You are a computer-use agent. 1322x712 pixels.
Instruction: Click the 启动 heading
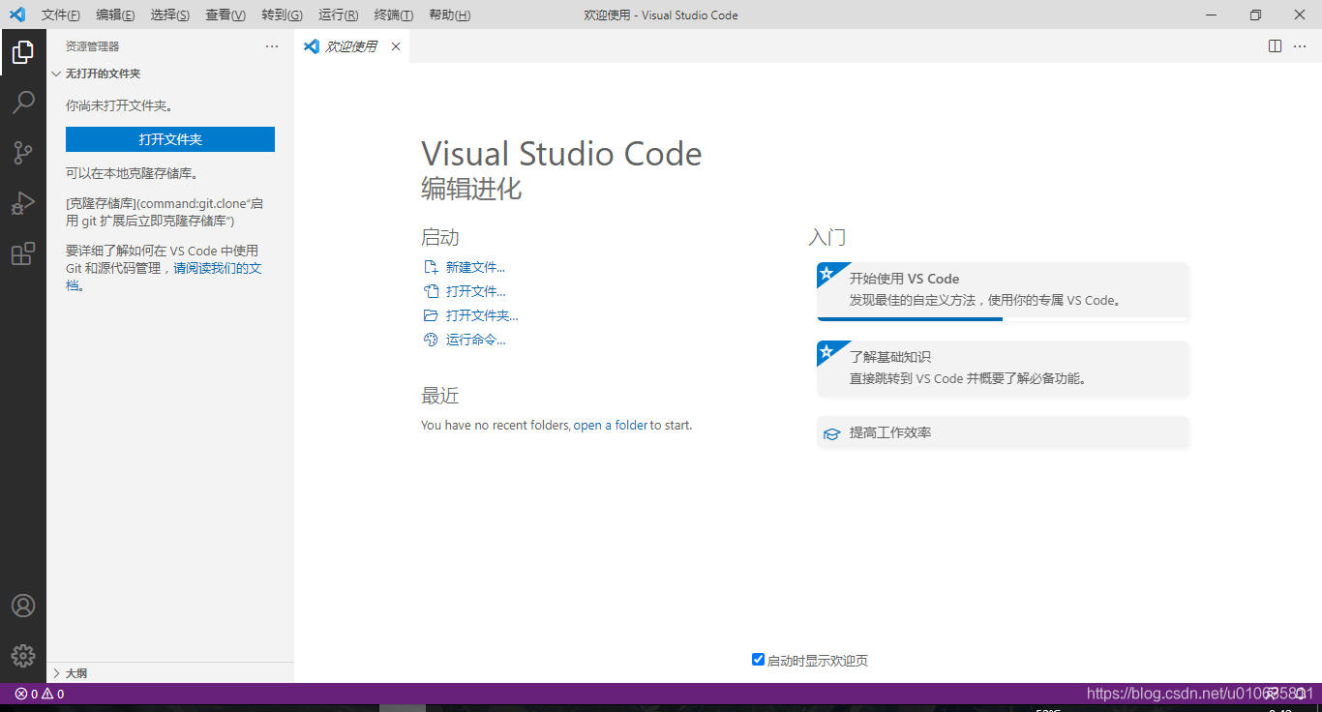tap(440, 237)
